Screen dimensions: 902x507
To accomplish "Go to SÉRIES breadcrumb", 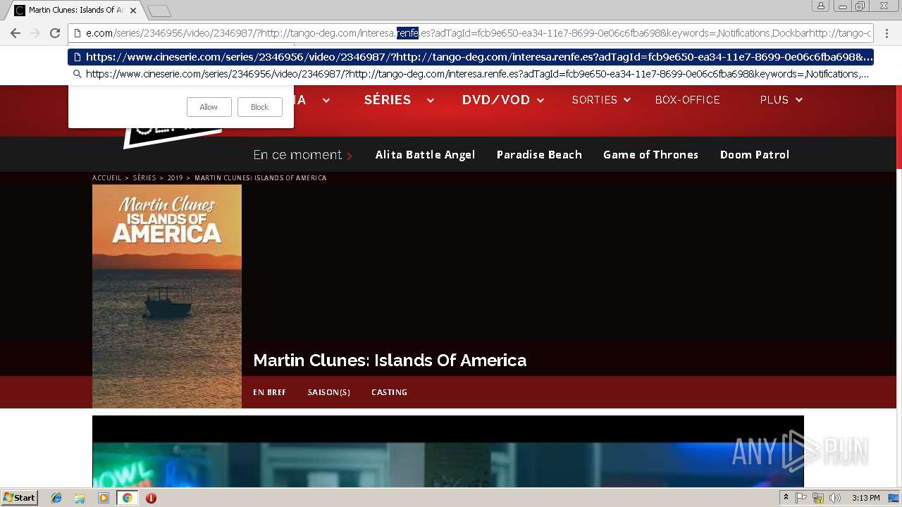I will click(x=144, y=178).
